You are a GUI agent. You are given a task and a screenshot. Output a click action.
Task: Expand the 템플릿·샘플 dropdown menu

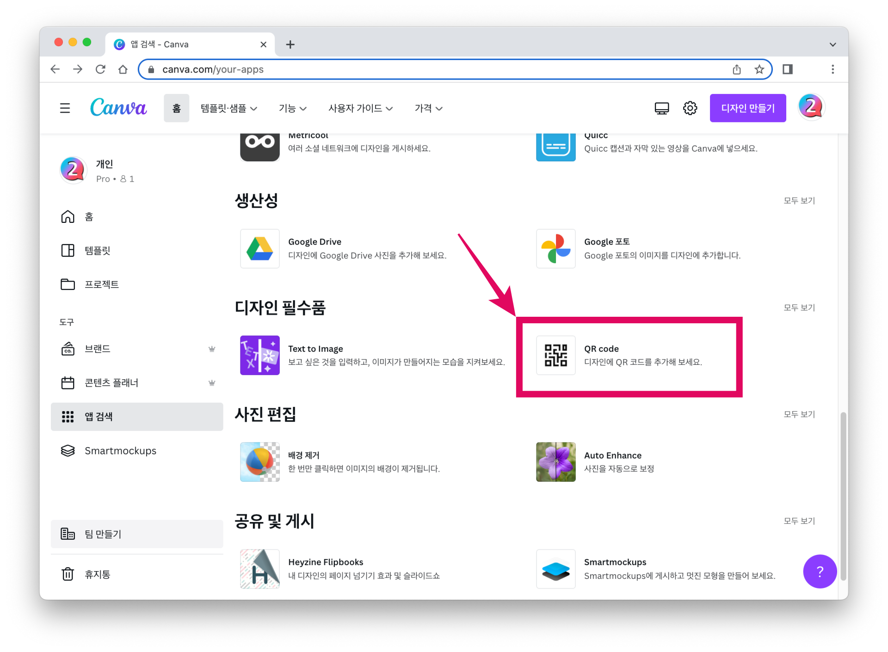point(228,108)
